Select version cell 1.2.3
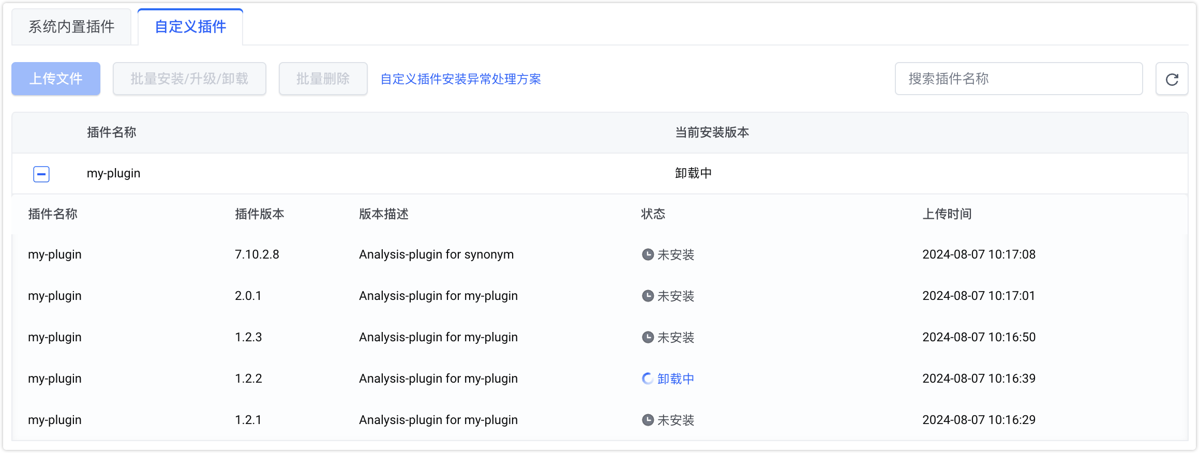This screenshot has width=1199, height=453. pos(248,337)
